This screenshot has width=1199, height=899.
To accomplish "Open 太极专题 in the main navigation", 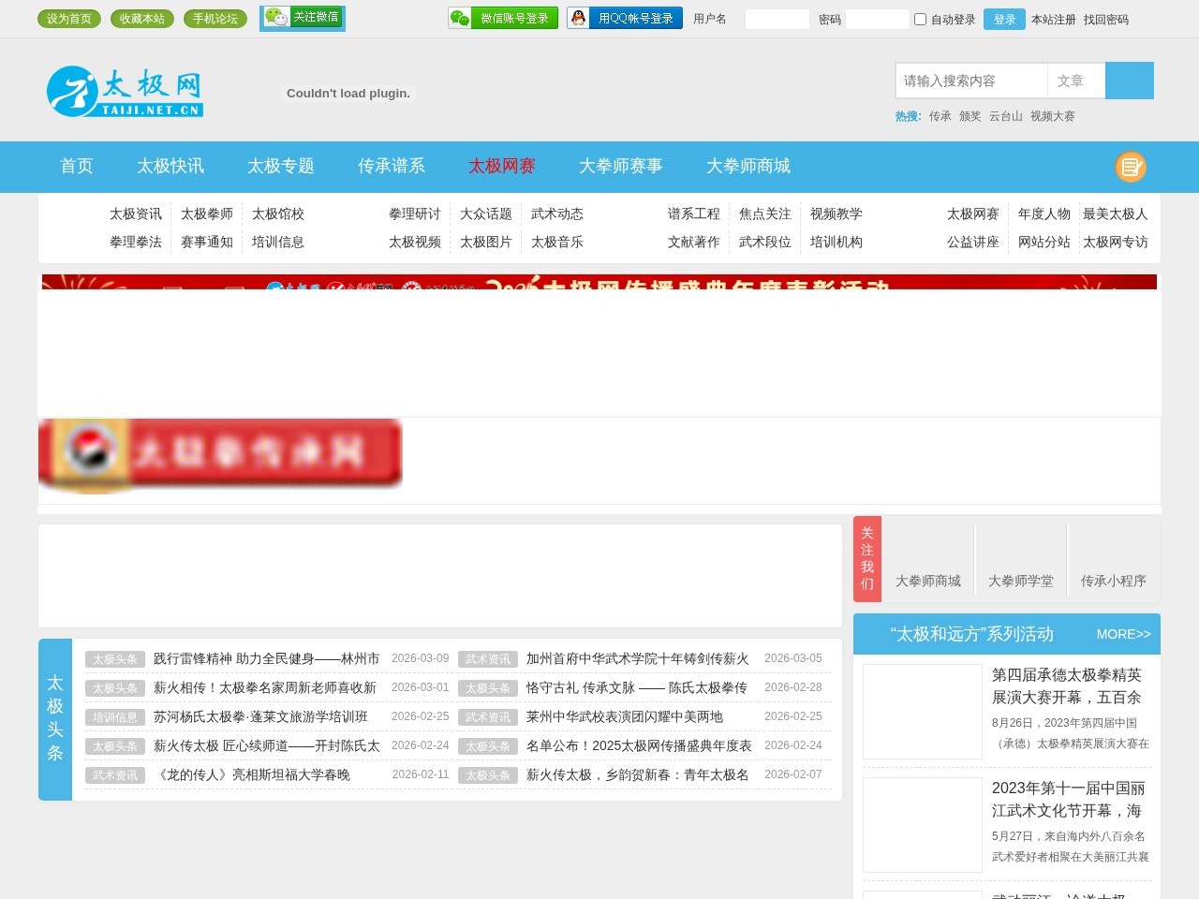I will [x=280, y=167].
